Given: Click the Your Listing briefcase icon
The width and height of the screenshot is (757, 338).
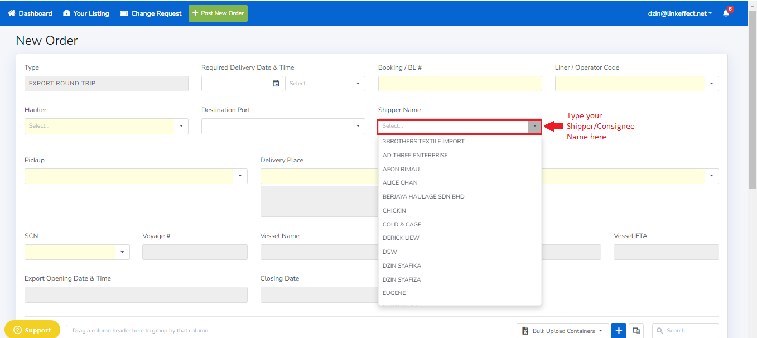Looking at the screenshot, I should coord(66,13).
